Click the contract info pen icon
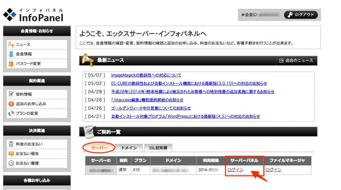The width and height of the screenshot is (341, 190). coord(11,94)
